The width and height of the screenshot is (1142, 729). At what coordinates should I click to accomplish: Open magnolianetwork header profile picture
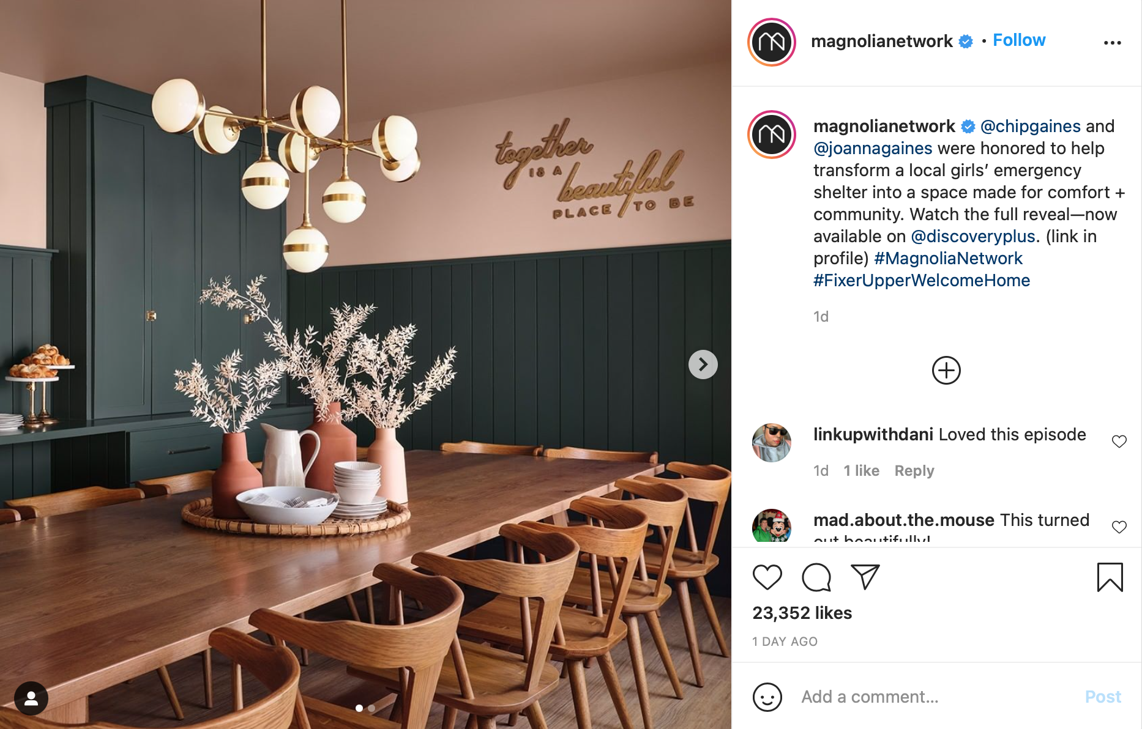point(772,42)
